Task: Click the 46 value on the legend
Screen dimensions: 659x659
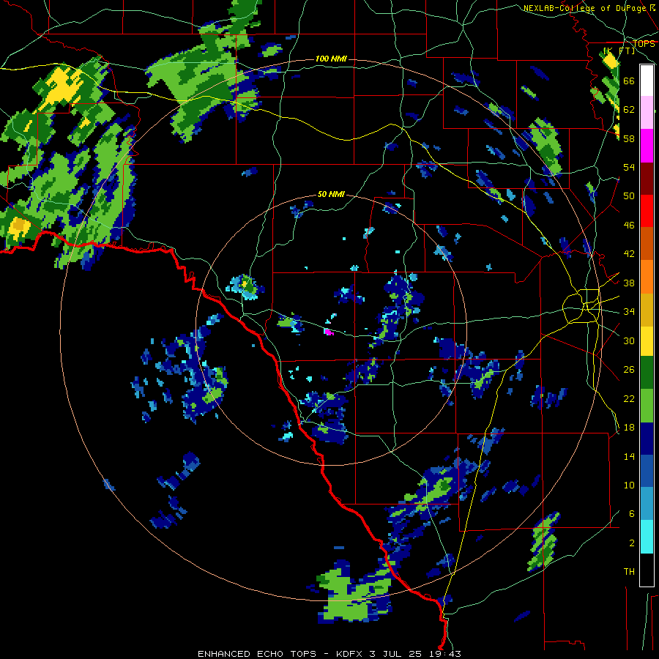Action: tap(629, 226)
